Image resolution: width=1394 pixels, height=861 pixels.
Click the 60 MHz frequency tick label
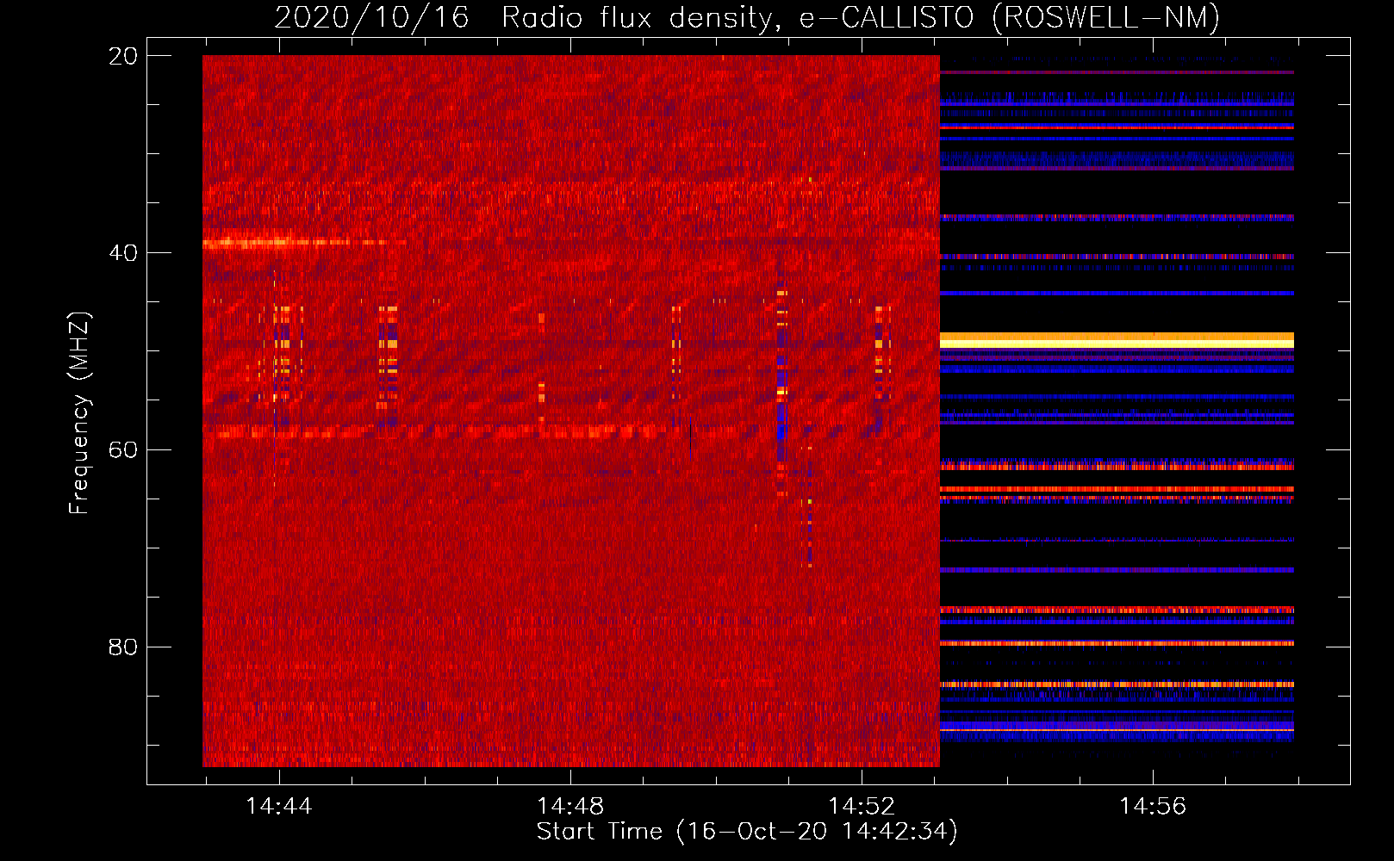pyautogui.click(x=122, y=450)
